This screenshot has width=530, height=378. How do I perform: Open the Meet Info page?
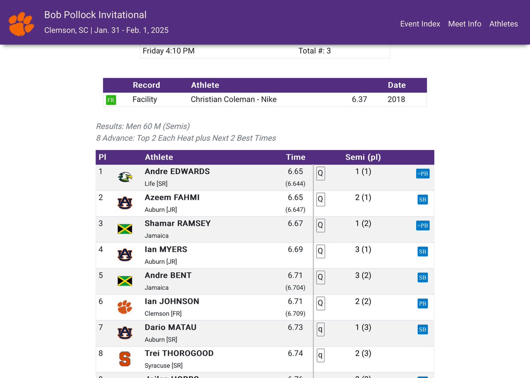click(465, 24)
